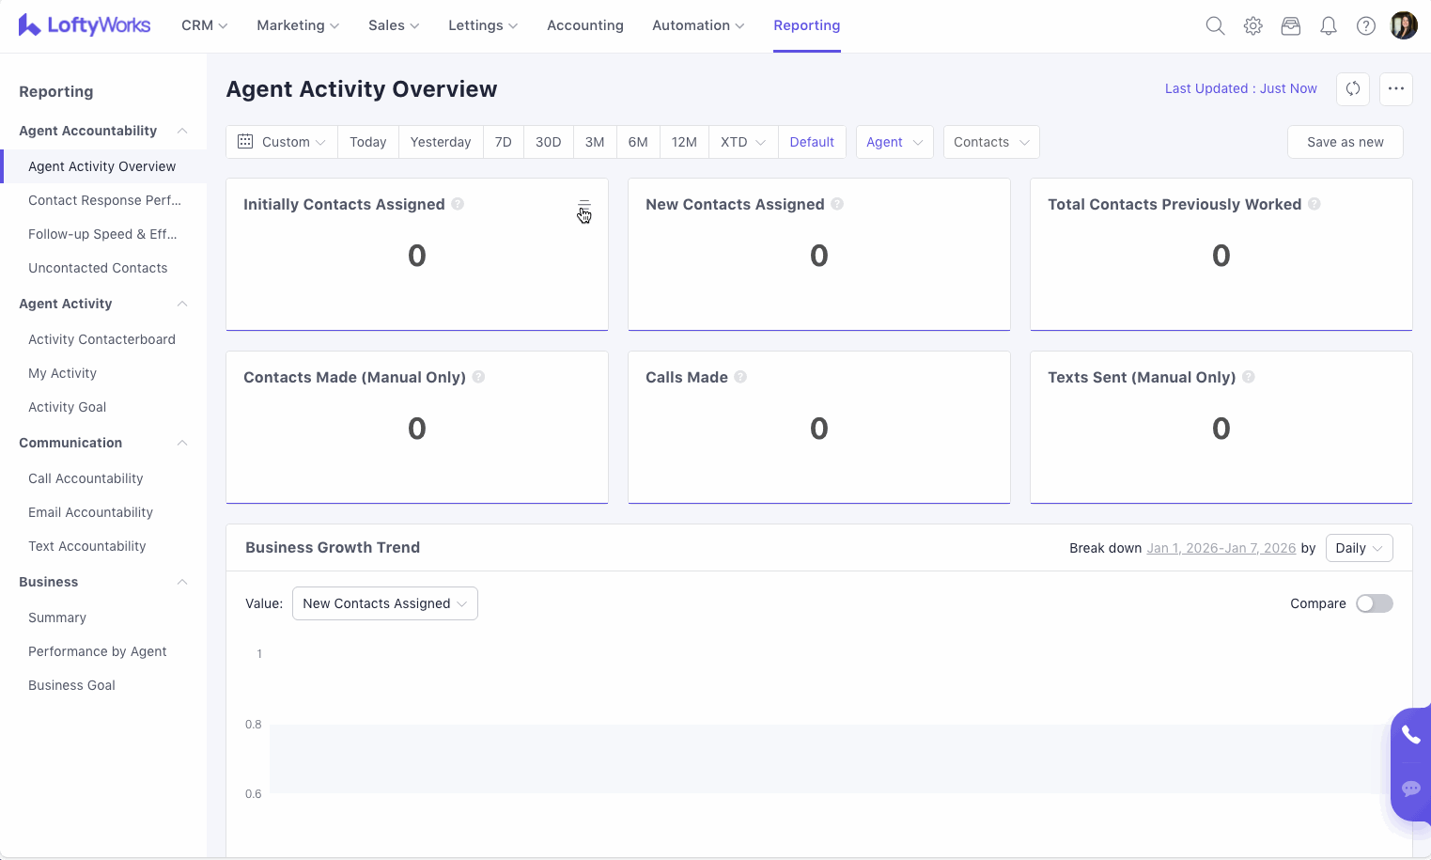Open the Marketing menu
The width and height of the screenshot is (1431, 860).
297,25
